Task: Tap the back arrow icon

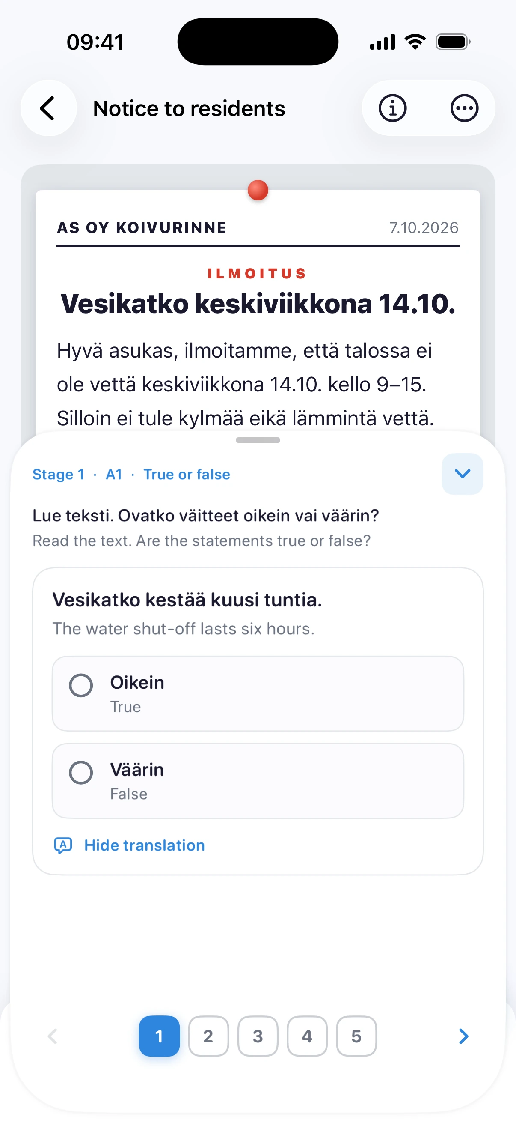Action: (x=48, y=108)
